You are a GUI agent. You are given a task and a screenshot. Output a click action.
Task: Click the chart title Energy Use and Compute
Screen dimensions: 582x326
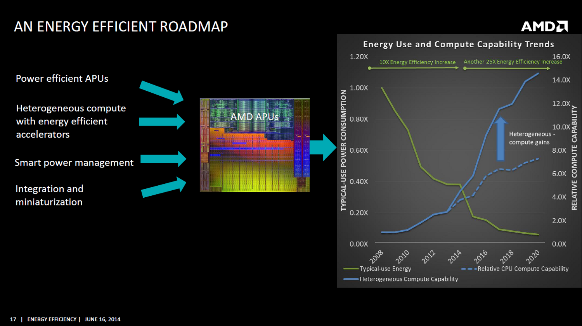coord(459,44)
